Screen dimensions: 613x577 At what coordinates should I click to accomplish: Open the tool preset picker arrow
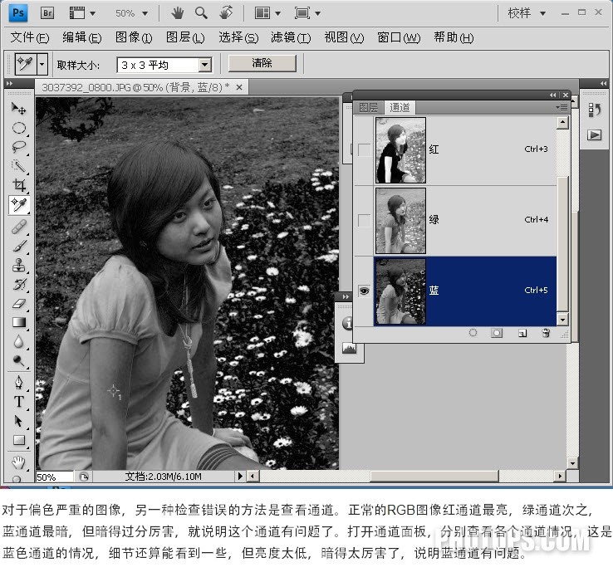42,64
